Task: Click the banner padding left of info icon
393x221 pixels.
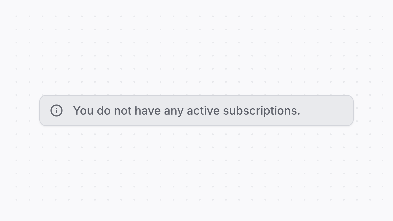Action: tap(45, 111)
